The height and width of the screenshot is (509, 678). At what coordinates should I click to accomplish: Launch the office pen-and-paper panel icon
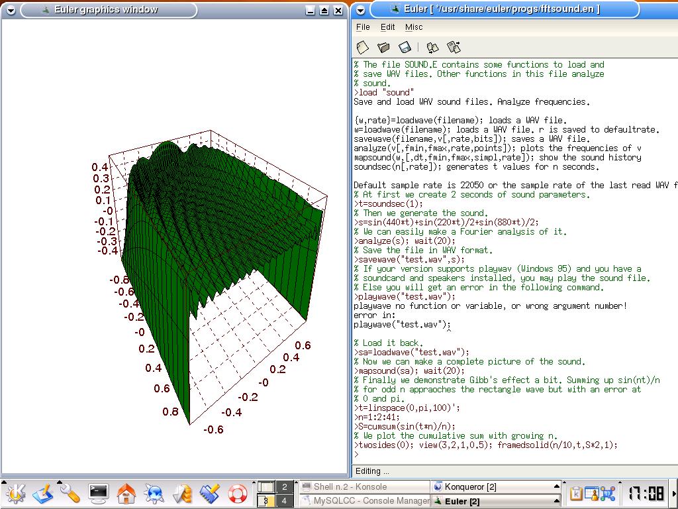tap(42, 494)
